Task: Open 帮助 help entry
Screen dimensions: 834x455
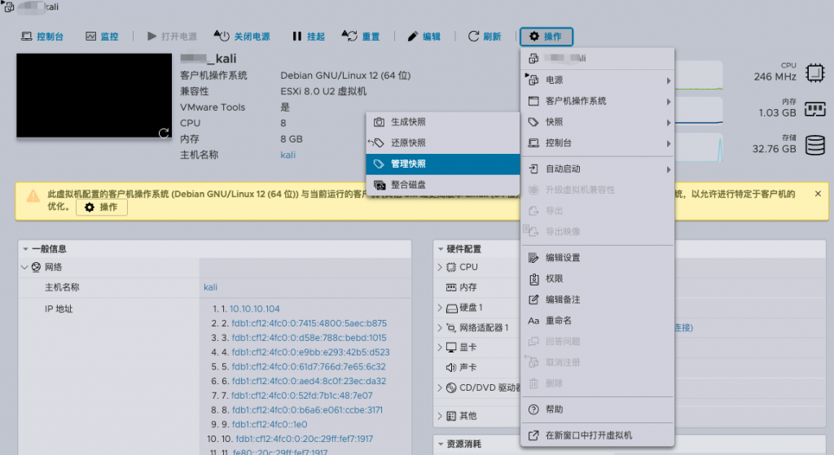Action: [x=597, y=409]
